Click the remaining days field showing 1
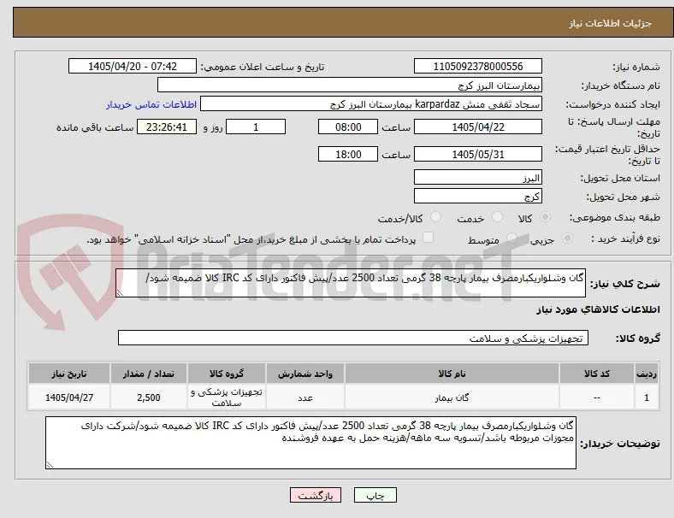Viewport: 674px width, 518px height. point(256,127)
